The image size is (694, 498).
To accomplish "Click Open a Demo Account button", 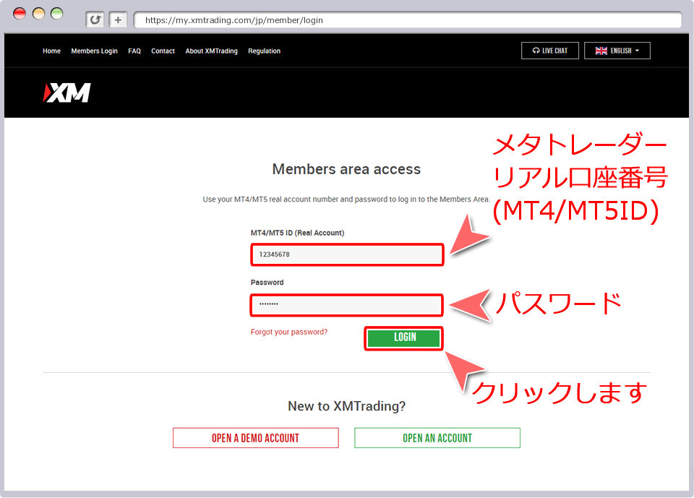I will (x=255, y=438).
